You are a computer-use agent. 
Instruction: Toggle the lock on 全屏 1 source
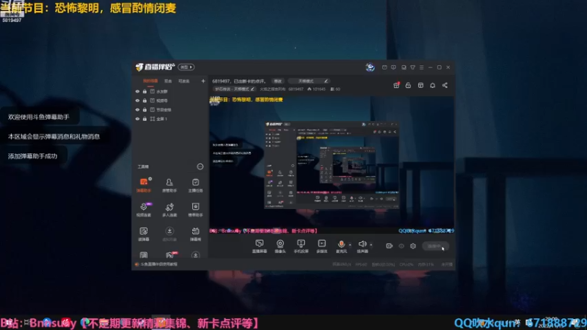145,119
